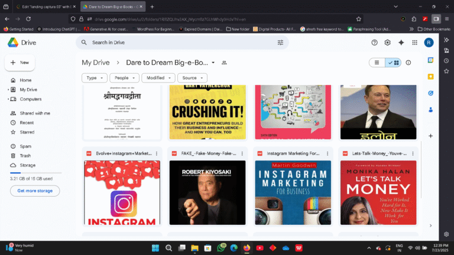
Task: Open more actions for Lets-Talk-Money file
Action: pyautogui.click(x=413, y=153)
